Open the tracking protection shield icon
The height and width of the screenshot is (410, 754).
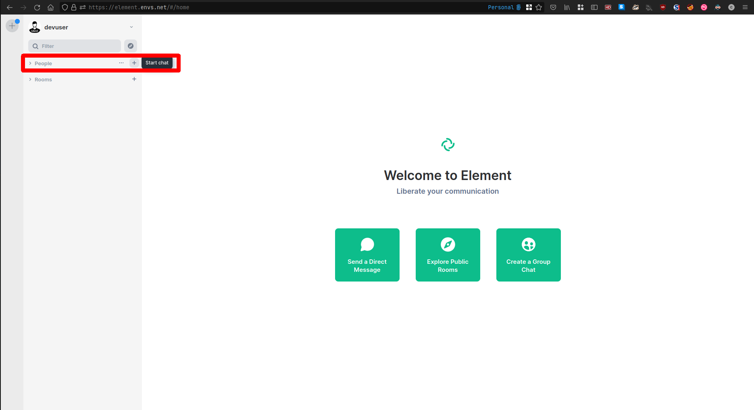65,7
